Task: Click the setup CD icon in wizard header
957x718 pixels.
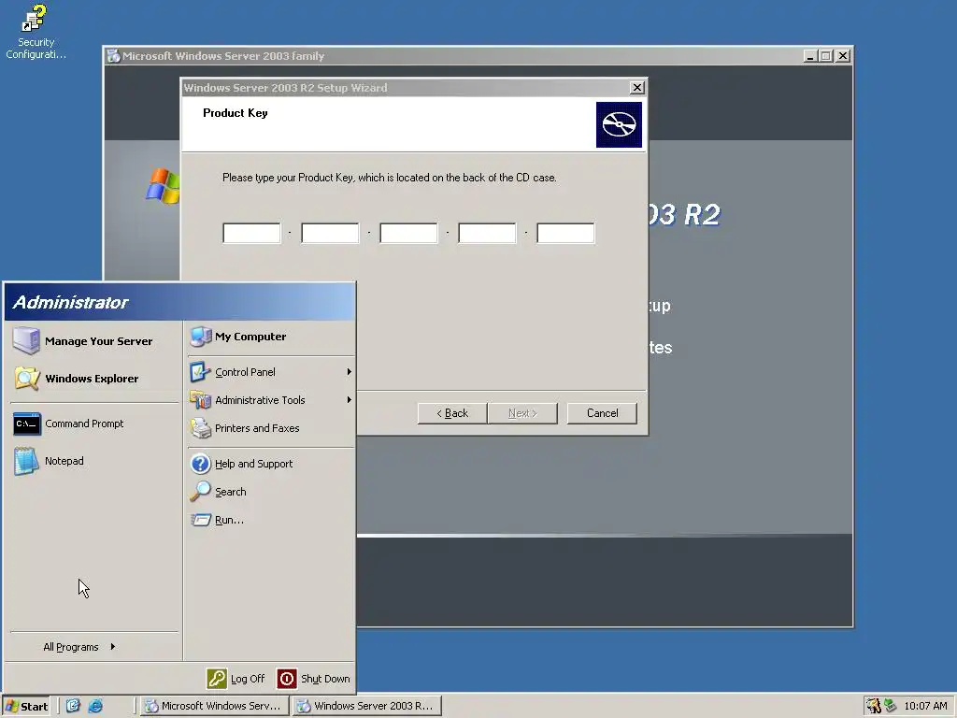Action: [x=619, y=124]
